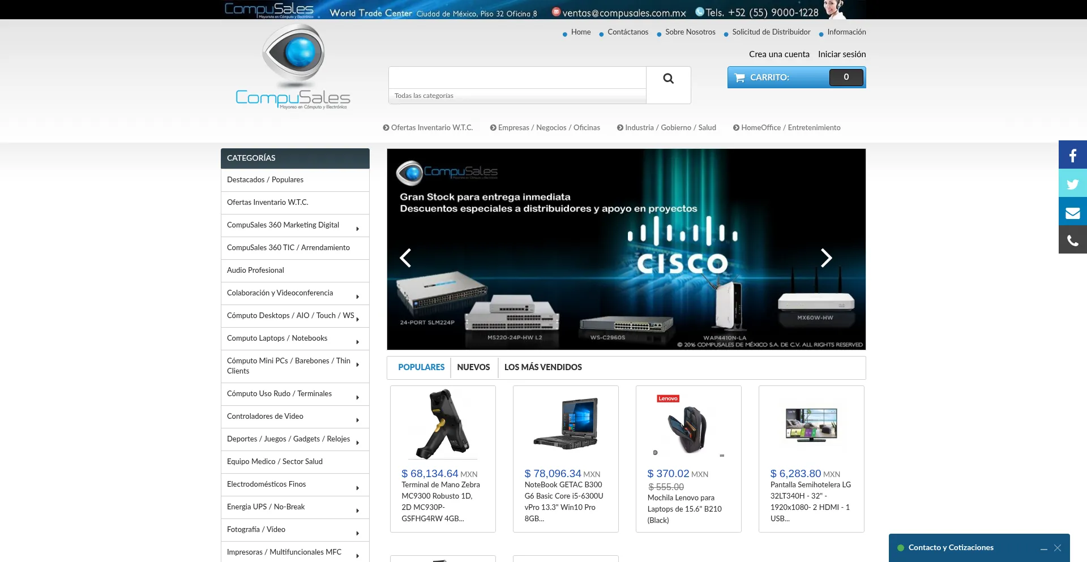
Task: Click the Iniciar sesión link
Action: tap(842, 54)
